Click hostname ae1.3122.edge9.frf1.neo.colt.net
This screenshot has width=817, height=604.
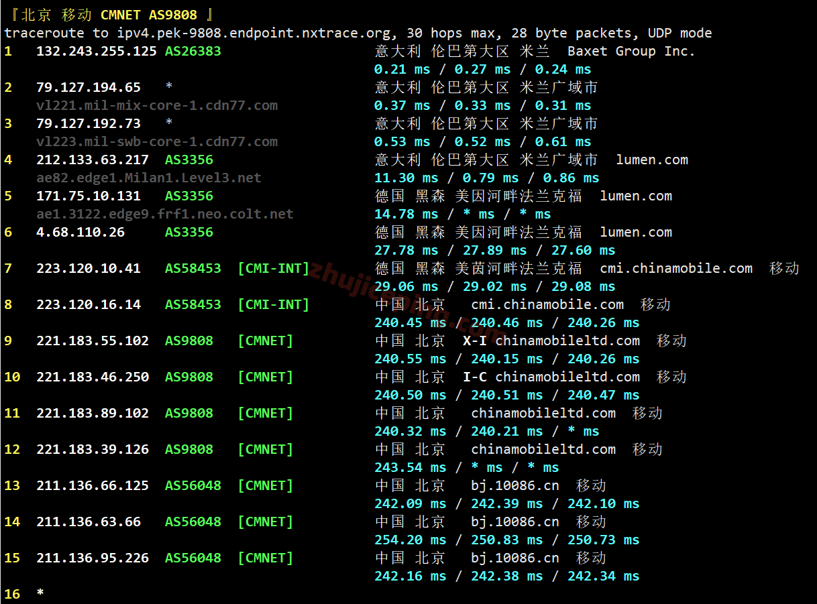click(165, 214)
